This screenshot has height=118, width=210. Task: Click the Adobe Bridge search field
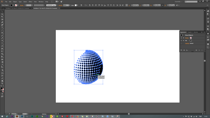pyautogui.click(x=191, y=2)
